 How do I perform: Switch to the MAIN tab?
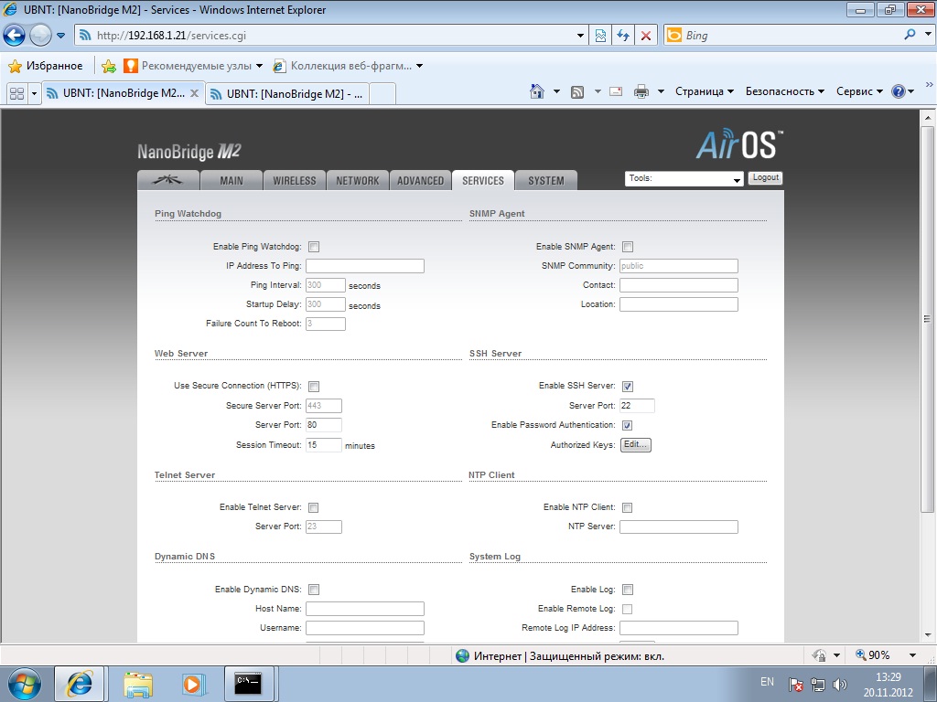coord(232,180)
